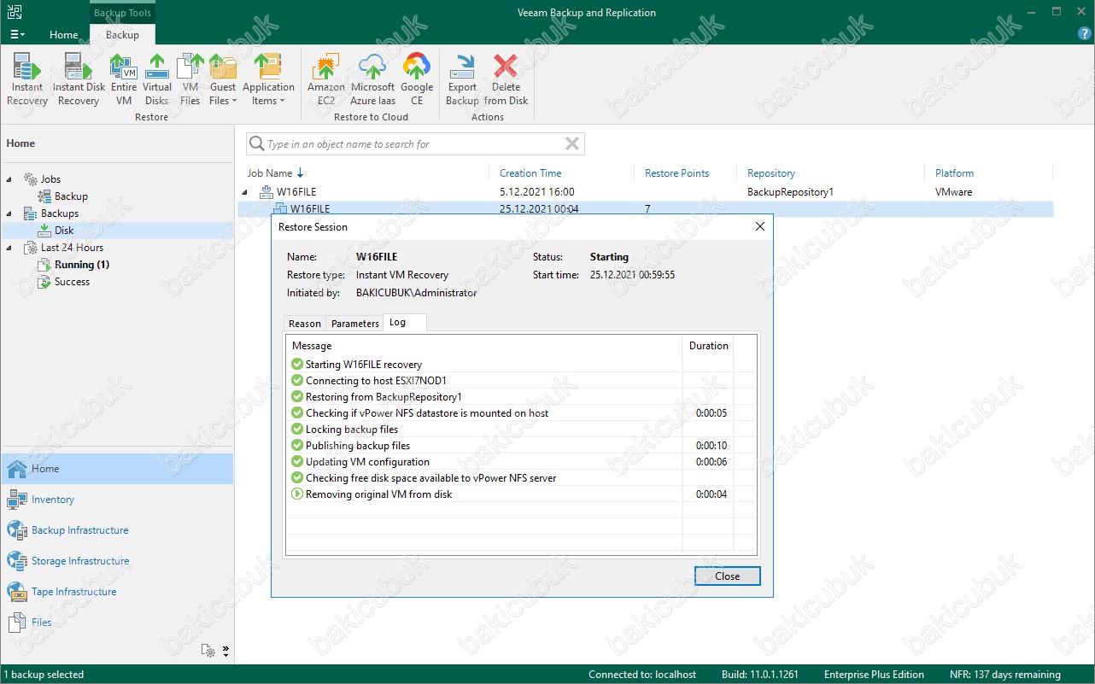Restore to Microsoft Azure IaaS
1095x684 pixels.
pos(373,79)
